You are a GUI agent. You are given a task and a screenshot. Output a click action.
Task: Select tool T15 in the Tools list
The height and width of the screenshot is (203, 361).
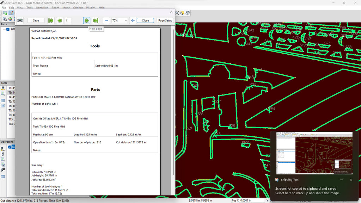click(x=12, y=119)
